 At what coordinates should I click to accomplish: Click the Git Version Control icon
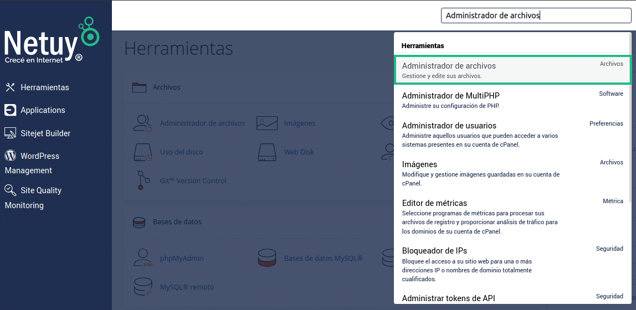(x=143, y=180)
